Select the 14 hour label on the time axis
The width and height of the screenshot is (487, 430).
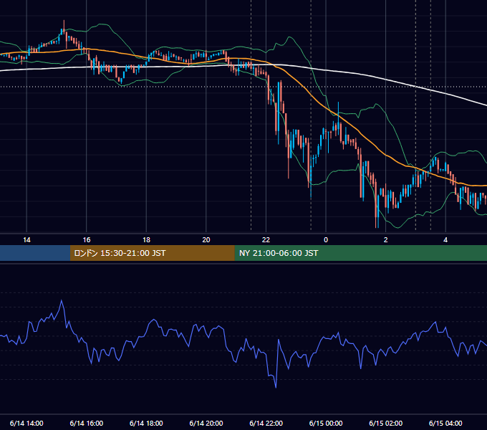click(26, 240)
